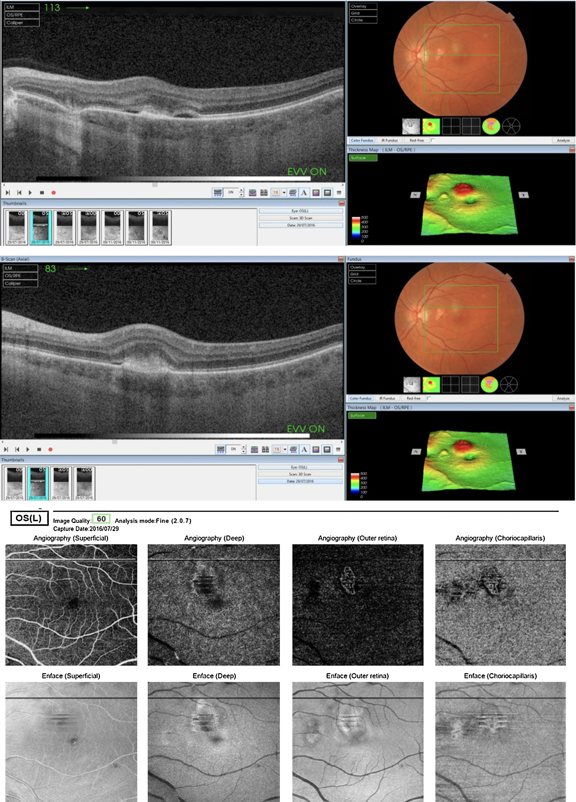Image resolution: width=576 pixels, height=802 pixels.
Task: Click the binoculars compare icon in top toolbar
Action: pos(264,193)
